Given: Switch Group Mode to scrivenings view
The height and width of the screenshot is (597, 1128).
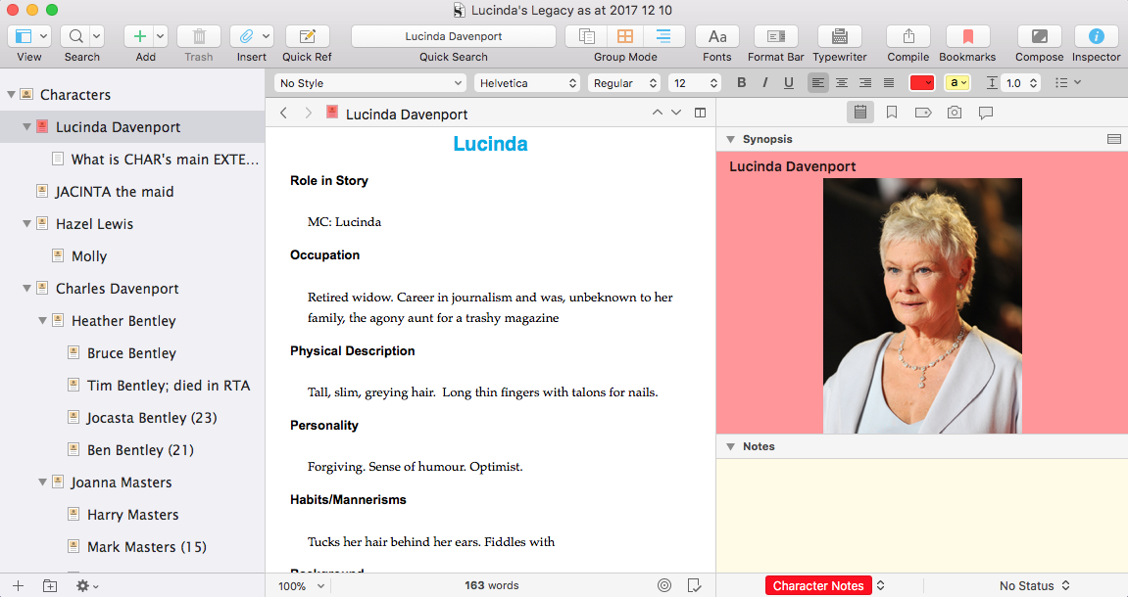Looking at the screenshot, I should point(587,36).
